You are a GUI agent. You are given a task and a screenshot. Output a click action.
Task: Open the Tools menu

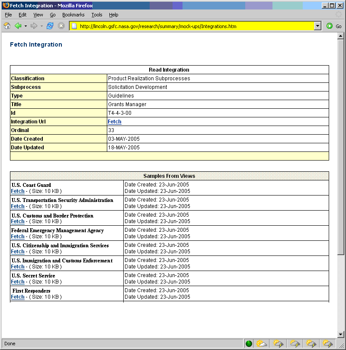96,15
